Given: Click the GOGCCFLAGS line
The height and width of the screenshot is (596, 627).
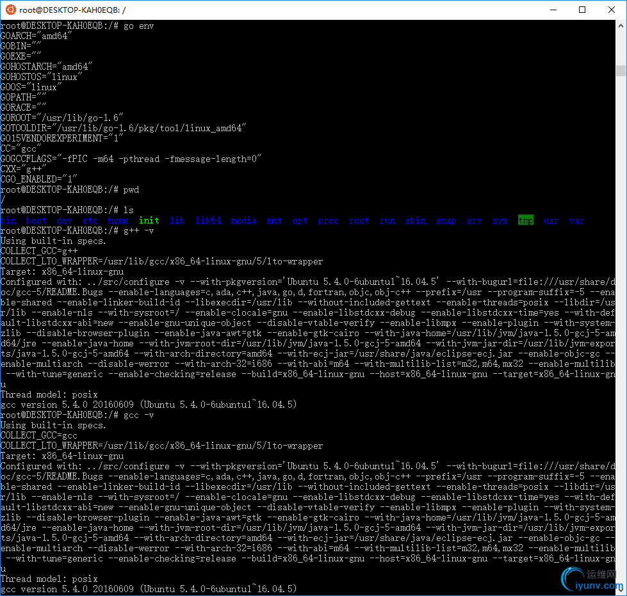Looking at the screenshot, I should [131, 159].
